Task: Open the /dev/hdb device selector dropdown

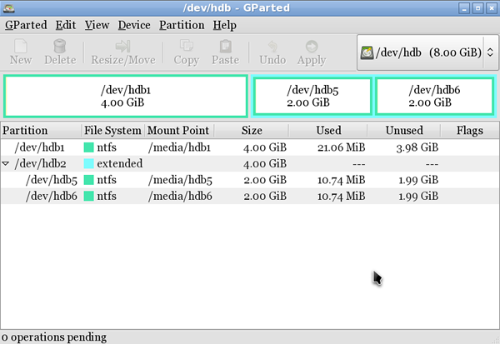Action: pyautogui.click(x=423, y=52)
